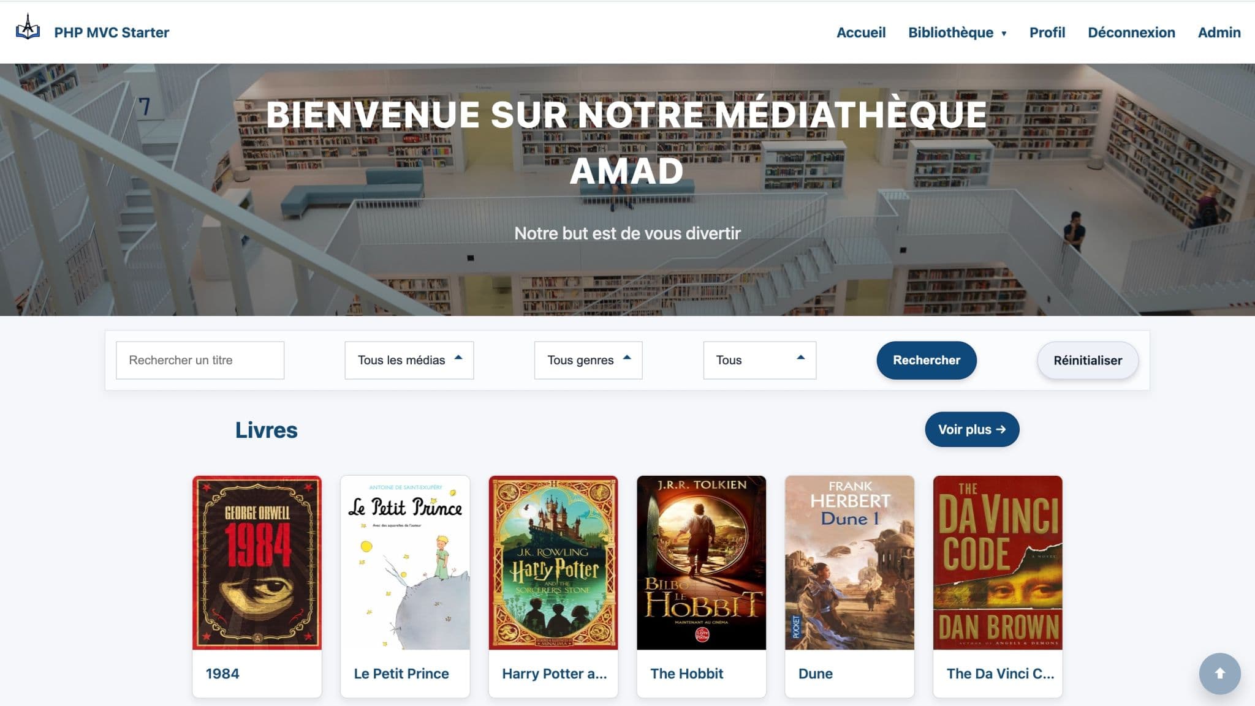Image resolution: width=1255 pixels, height=706 pixels.
Task: Click the Rechercher un titre input field
Action: tap(200, 360)
